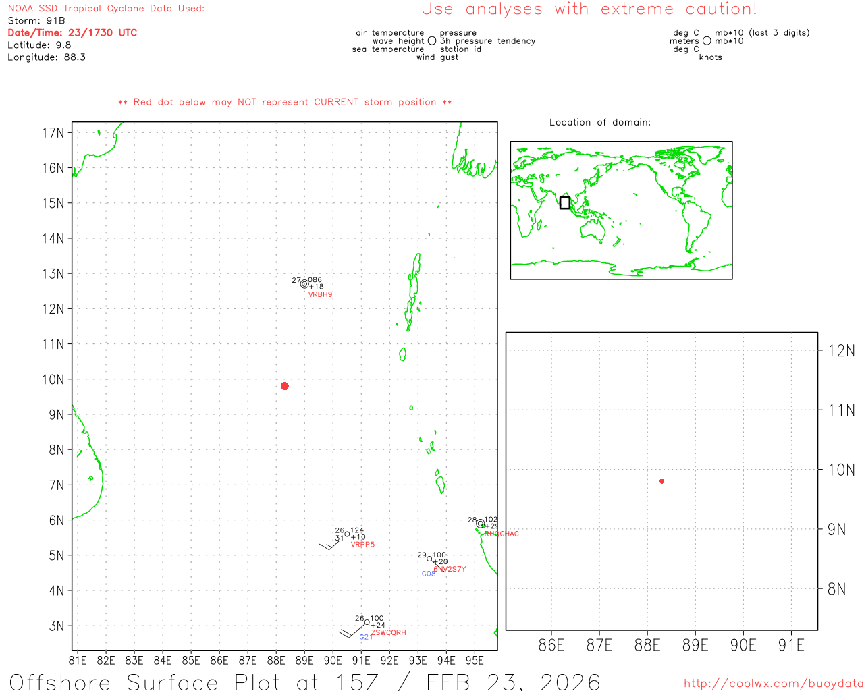Click the units legend circle near 'meters'
This screenshot has height=691, width=864.
pos(707,41)
